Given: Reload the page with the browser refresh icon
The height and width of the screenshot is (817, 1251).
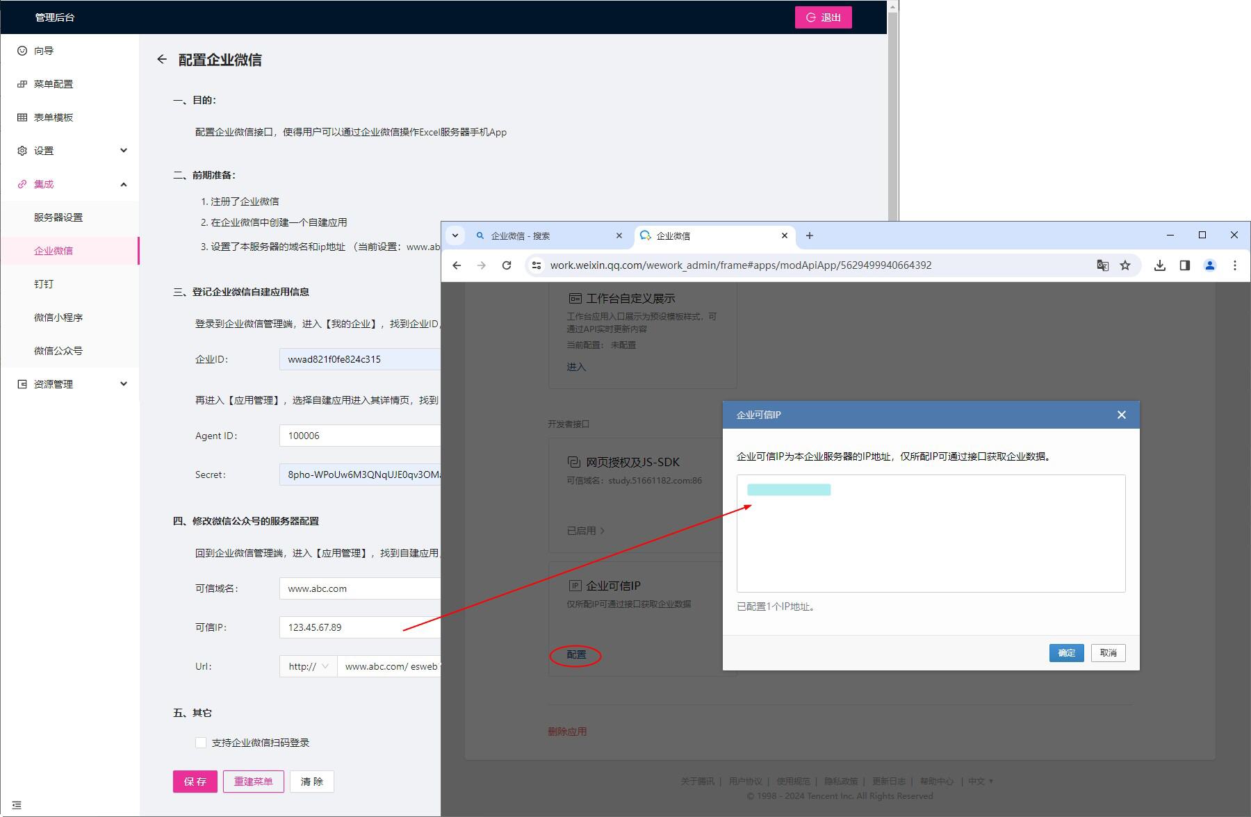Looking at the screenshot, I should click(x=507, y=265).
